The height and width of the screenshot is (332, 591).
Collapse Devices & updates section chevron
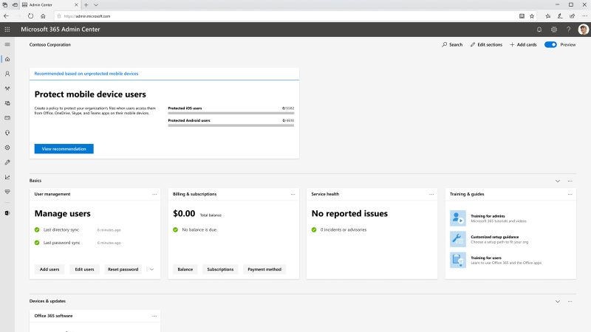pyautogui.click(x=558, y=302)
